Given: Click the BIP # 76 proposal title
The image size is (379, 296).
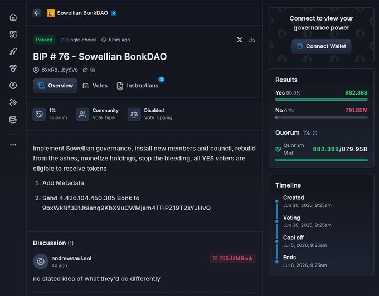Looking at the screenshot, I should pyautogui.click(x=100, y=57).
